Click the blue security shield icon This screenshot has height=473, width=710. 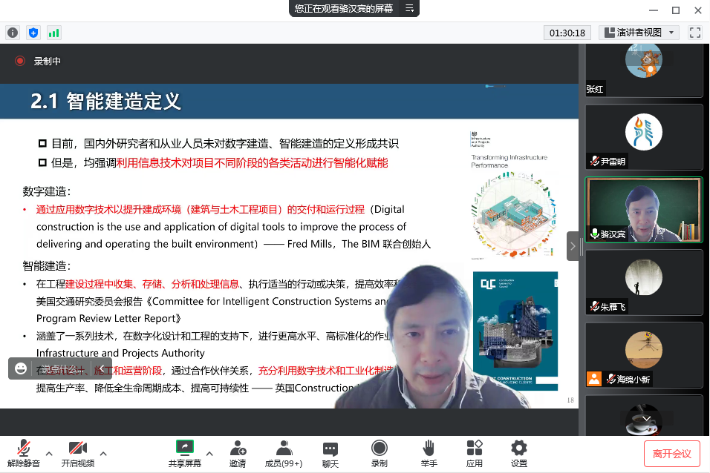33,33
